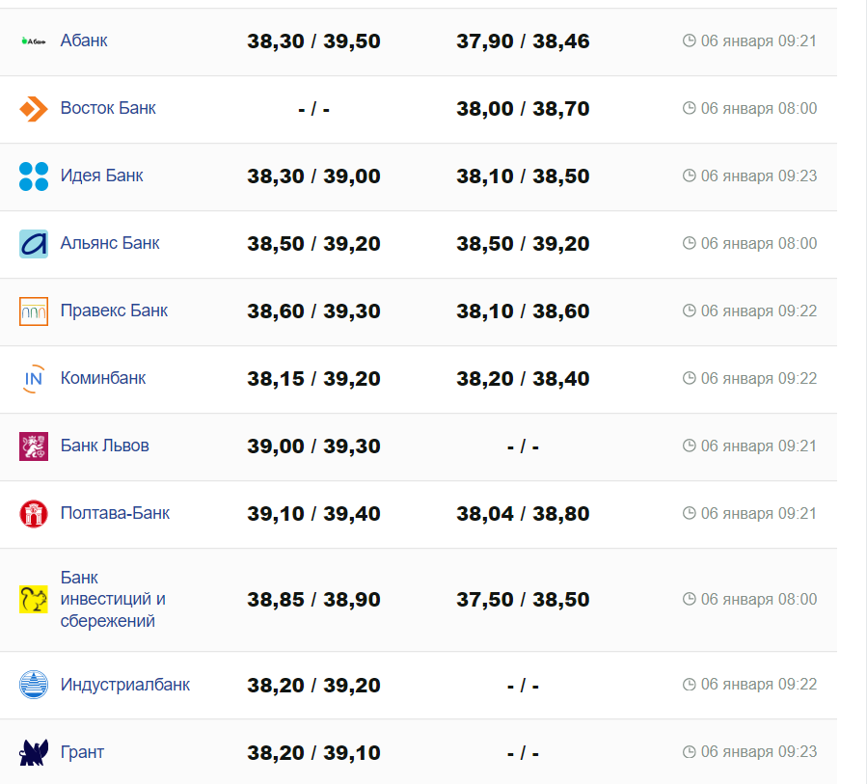Open the Коминбанк link
Viewport: 867px width, 784px height.
coord(103,378)
